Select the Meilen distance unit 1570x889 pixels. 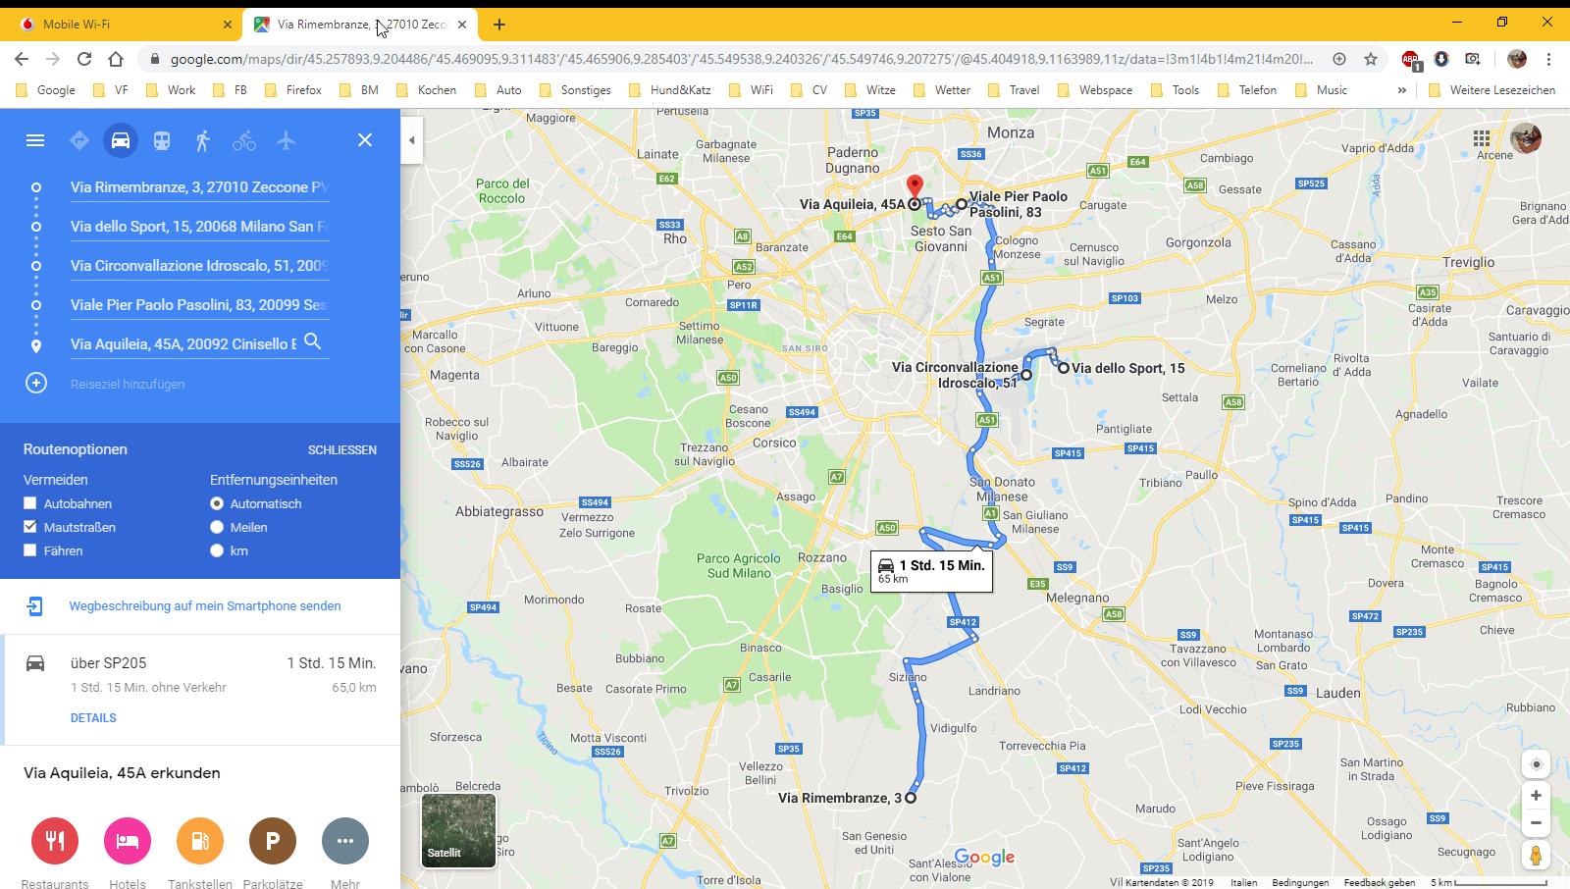(x=217, y=527)
